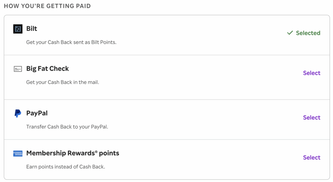Click 'Earn points instead of Cash Back' text

[65, 167]
